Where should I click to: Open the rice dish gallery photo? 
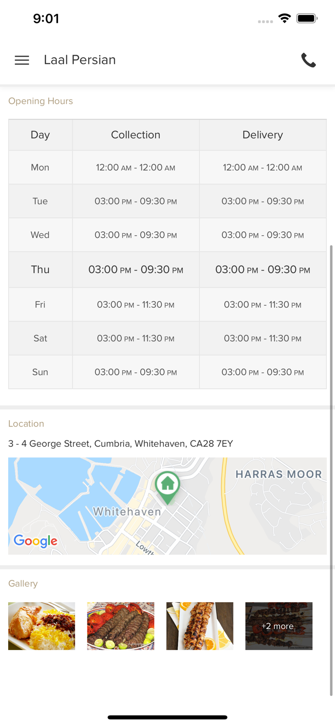pos(42,626)
